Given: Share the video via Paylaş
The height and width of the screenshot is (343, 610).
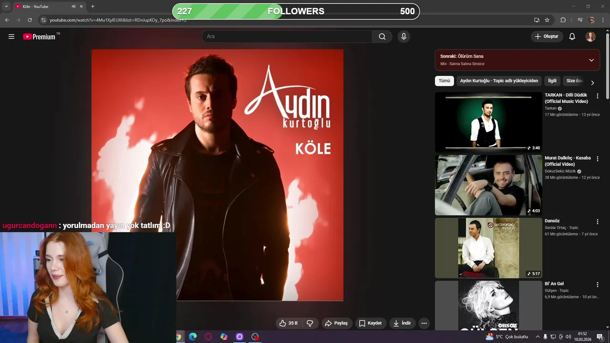Looking at the screenshot, I should 336,323.
